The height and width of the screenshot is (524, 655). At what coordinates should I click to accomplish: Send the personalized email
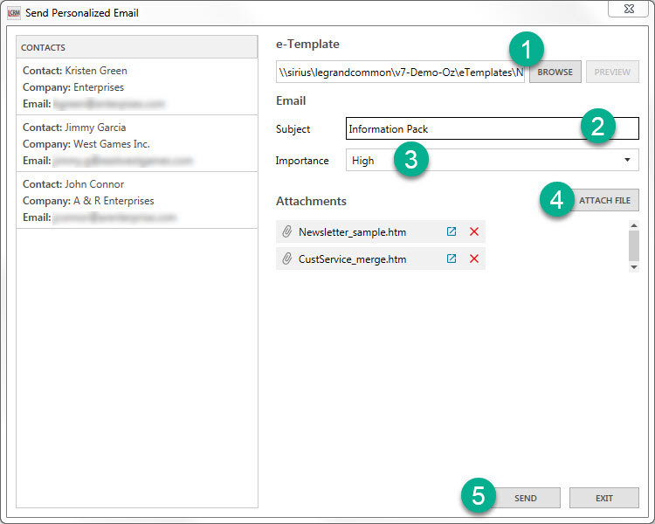click(x=525, y=498)
